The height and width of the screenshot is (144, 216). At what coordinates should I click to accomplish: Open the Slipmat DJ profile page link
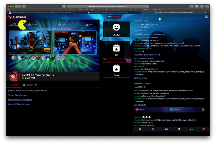point(17,95)
